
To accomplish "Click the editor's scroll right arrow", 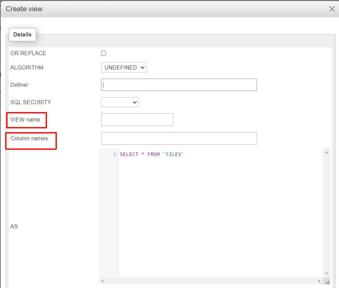I will point(319,281).
